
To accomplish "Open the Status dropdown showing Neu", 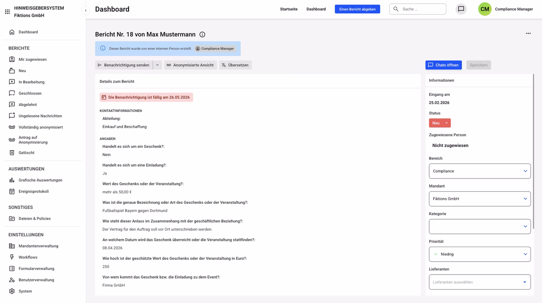I will pos(439,123).
